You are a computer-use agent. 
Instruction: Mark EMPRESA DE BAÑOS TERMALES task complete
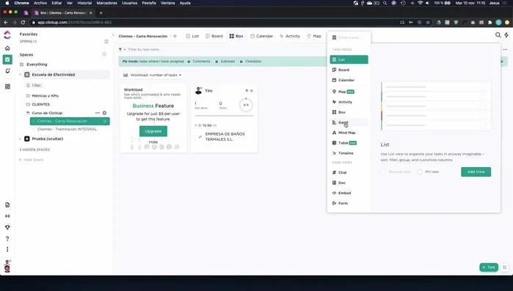pyautogui.click(x=200, y=136)
